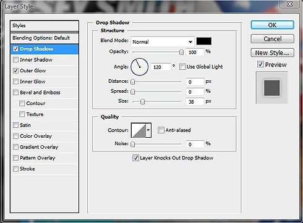Click the style preview thumbnail
Screen dimensions: 303x223
271,88
